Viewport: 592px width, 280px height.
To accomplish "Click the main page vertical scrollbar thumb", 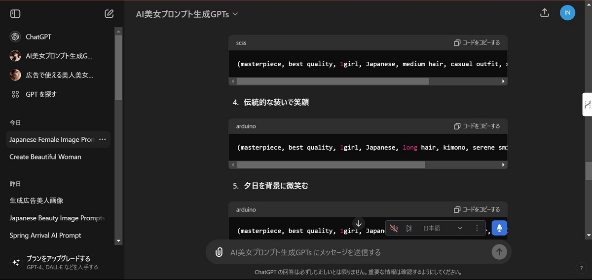I will tap(588, 171).
